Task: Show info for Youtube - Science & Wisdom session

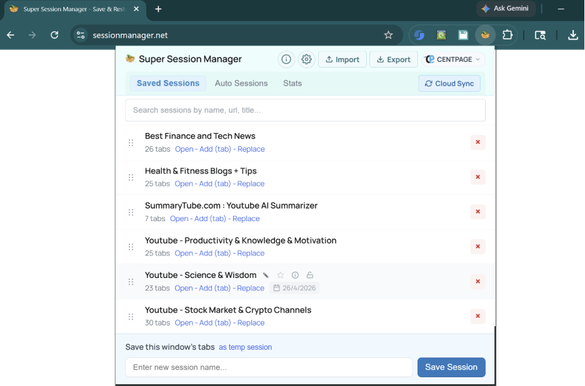Action: [295, 275]
